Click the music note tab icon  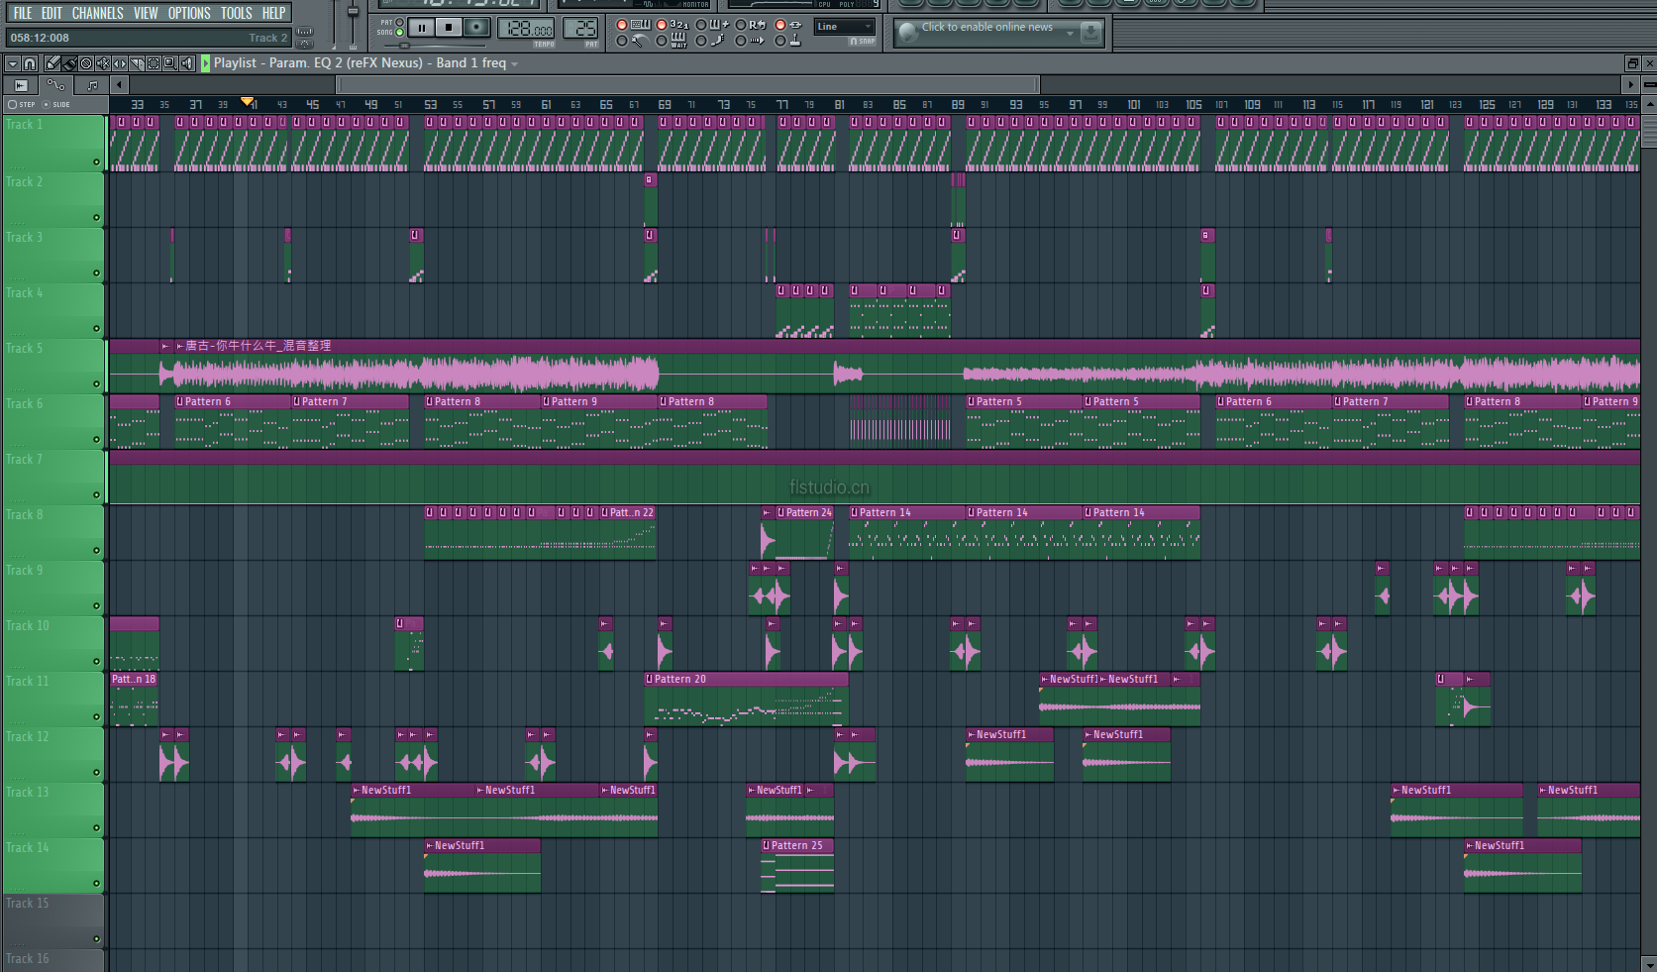click(92, 85)
